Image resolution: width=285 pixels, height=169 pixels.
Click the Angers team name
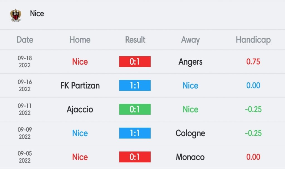point(190,62)
